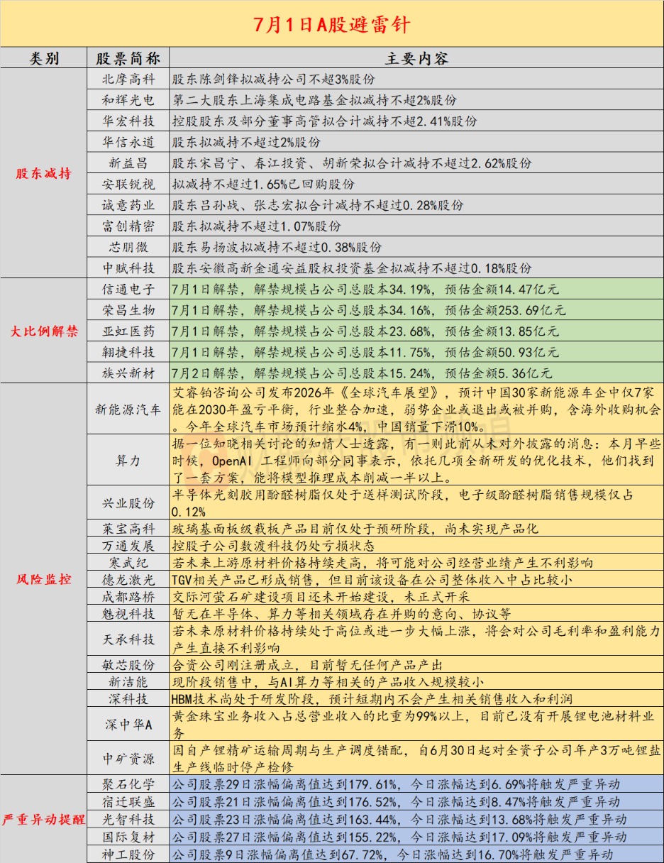
Task: Select stock name 安联锐视
Action: [128, 184]
